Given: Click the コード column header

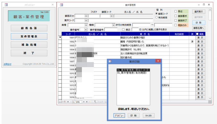Looking at the screenshot, I should (68, 34).
